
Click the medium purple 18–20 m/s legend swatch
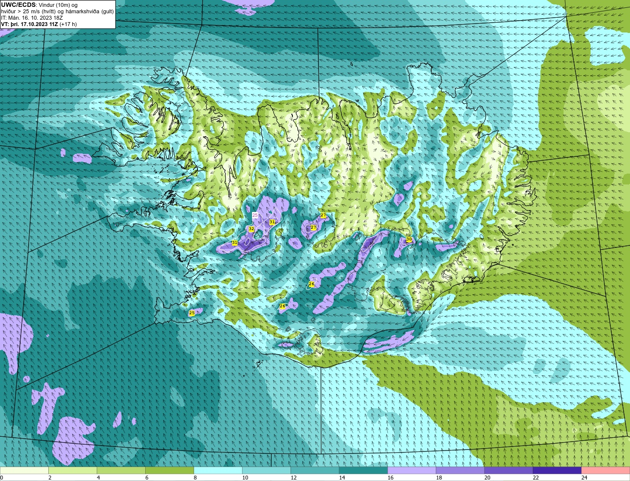[460, 470]
